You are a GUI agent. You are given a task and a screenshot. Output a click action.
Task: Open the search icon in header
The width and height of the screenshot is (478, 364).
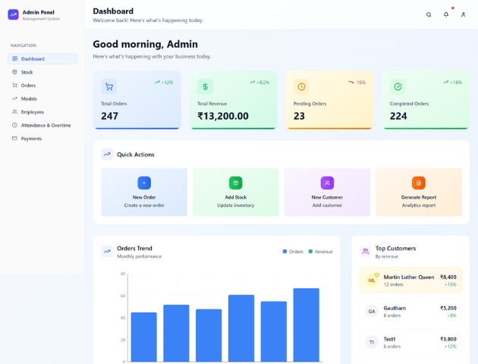pos(429,14)
